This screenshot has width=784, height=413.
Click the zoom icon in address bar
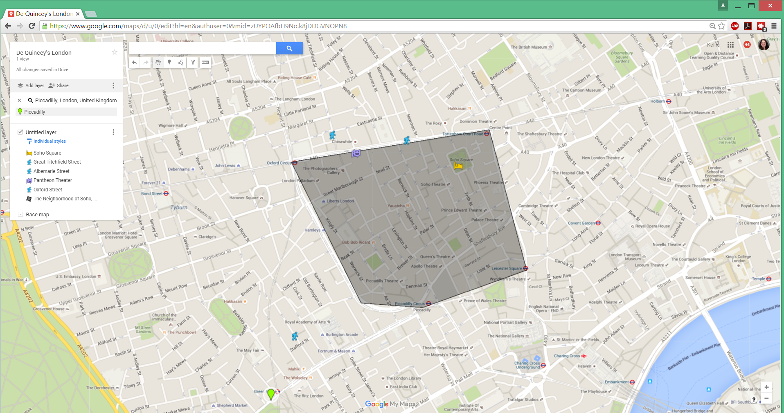click(712, 26)
